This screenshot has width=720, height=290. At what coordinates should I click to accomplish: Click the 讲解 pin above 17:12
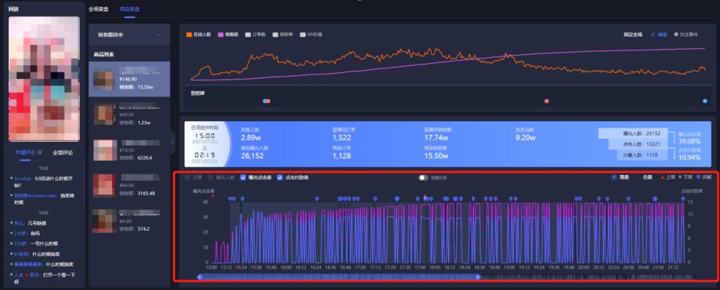pyautogui.click(x=375, y=198)
